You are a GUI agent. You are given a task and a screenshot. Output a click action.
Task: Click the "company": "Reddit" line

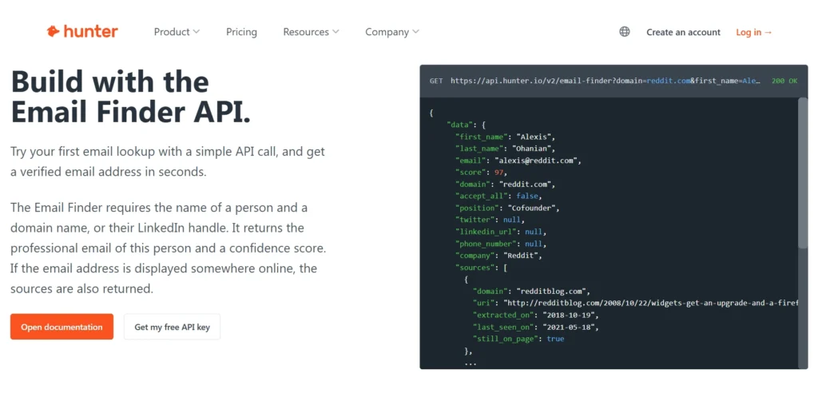tap(499, 256)
